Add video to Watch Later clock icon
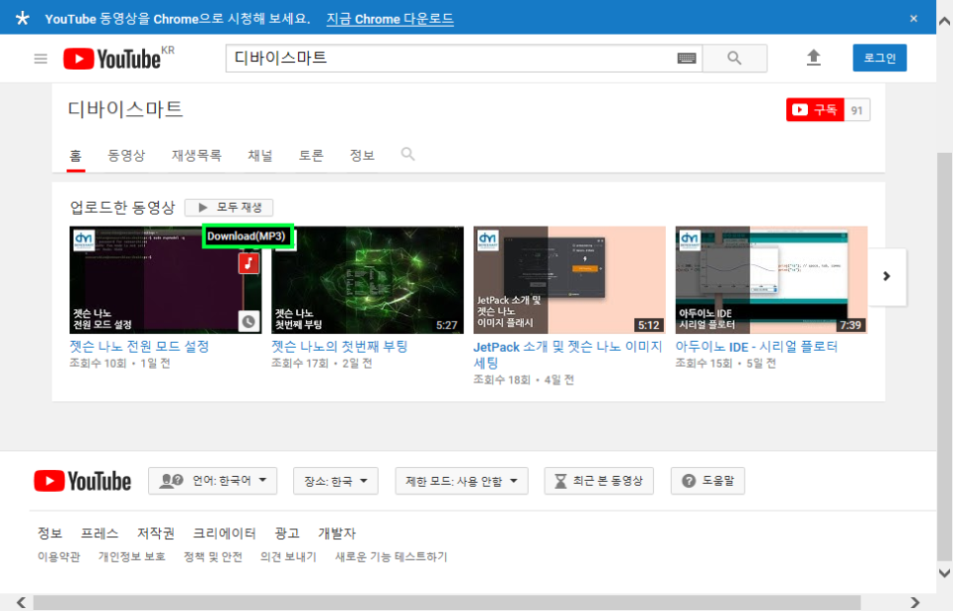Screen dimensions: 953x611 tap(249, 321)
